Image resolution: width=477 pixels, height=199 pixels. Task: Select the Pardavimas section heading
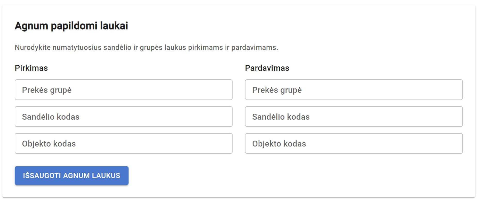pyautogui.click(x=267, y=68)
